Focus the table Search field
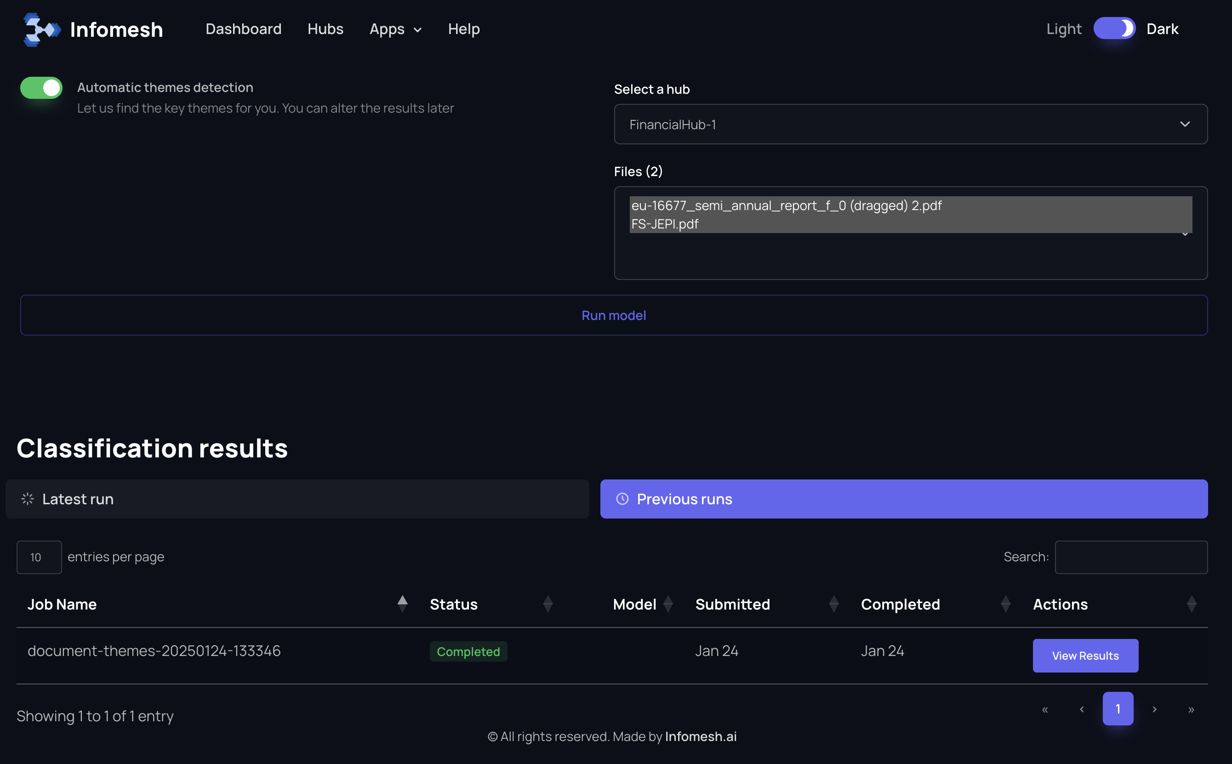1232x764 pixels. click(1131, 557)
